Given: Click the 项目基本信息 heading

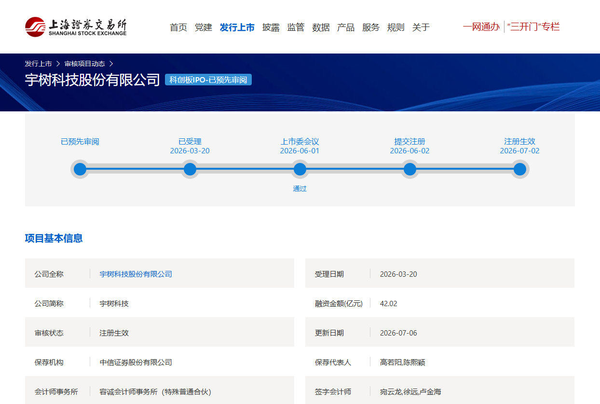Looking at the screenshot, I should [x=54, y=238].
